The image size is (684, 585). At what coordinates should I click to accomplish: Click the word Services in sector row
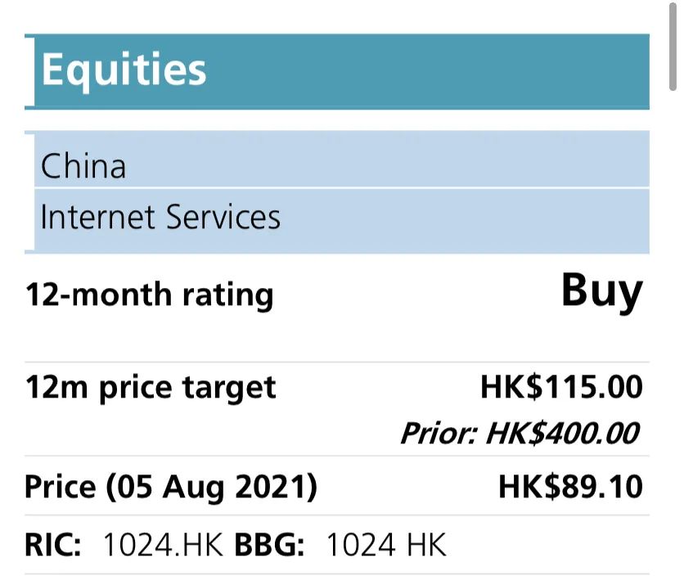[223, 217]
